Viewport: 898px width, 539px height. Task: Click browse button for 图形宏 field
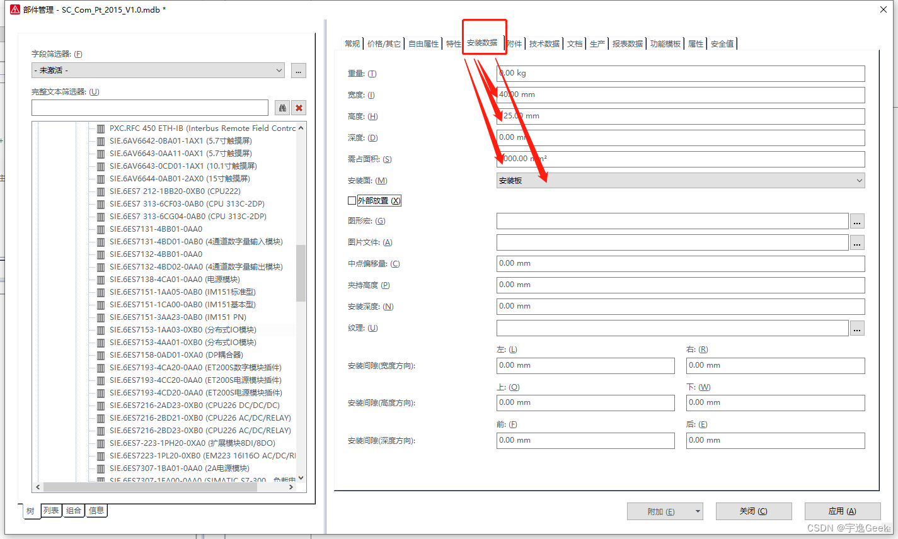(856, 221)
